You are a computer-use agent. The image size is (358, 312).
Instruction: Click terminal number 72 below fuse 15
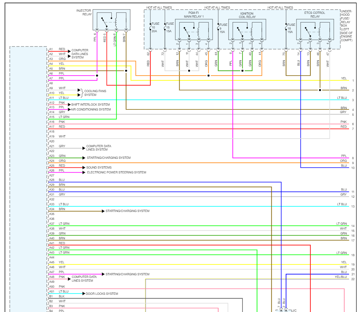pyautogui.click(x=163, y=54)
